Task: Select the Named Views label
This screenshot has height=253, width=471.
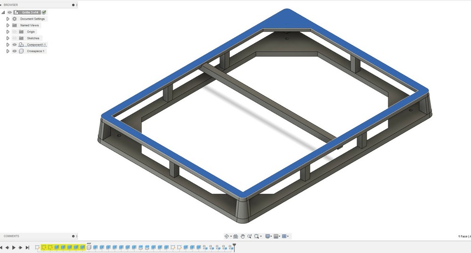Action: (29, 25)
